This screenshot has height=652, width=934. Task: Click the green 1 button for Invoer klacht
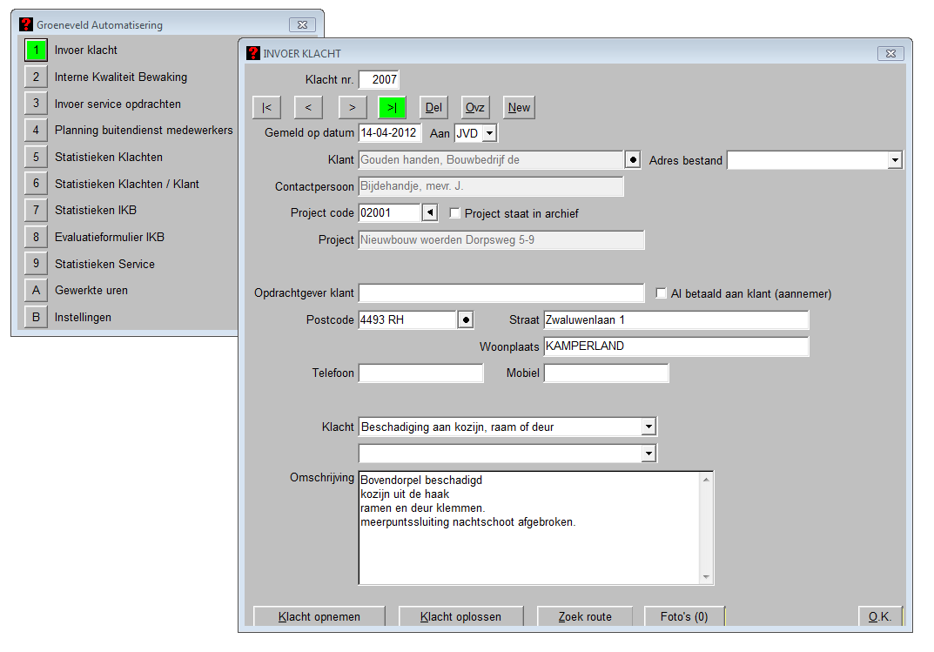36,50
